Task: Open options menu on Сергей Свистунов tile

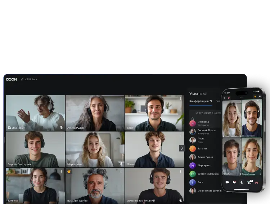Action: [x=62, y=135]
